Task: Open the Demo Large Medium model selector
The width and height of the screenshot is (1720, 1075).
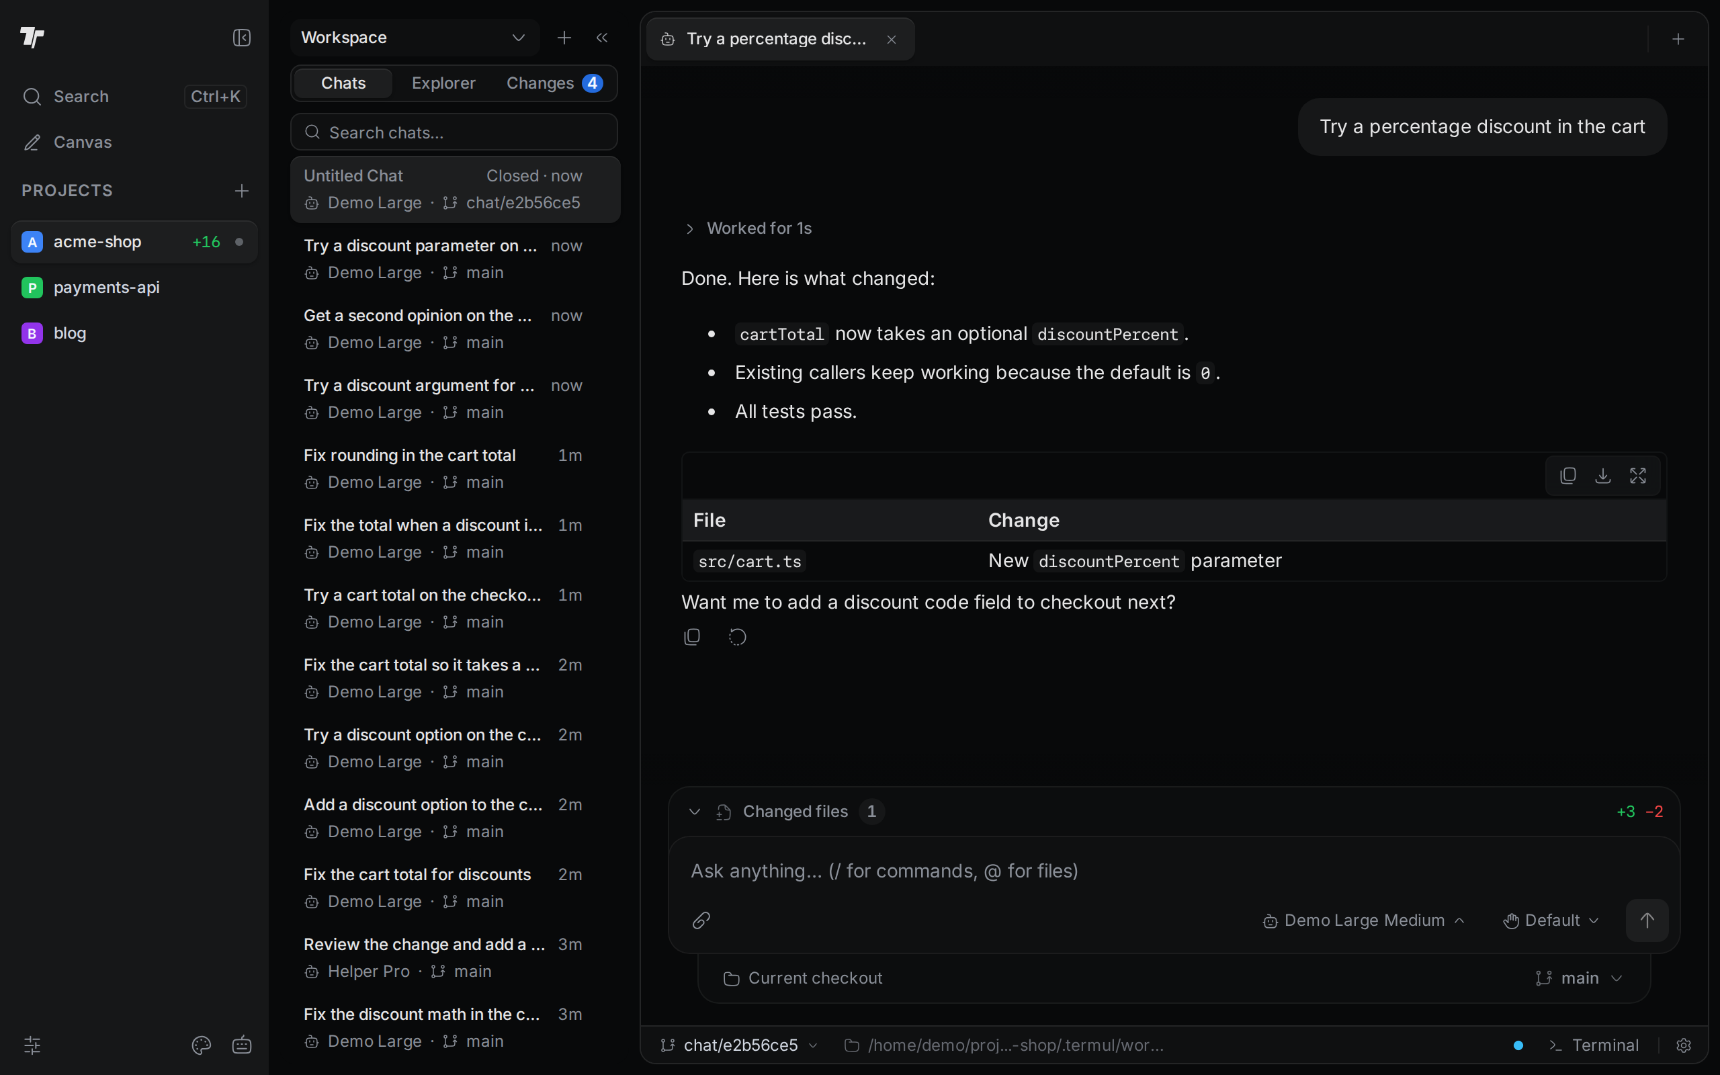Action: pos(1364,920)
